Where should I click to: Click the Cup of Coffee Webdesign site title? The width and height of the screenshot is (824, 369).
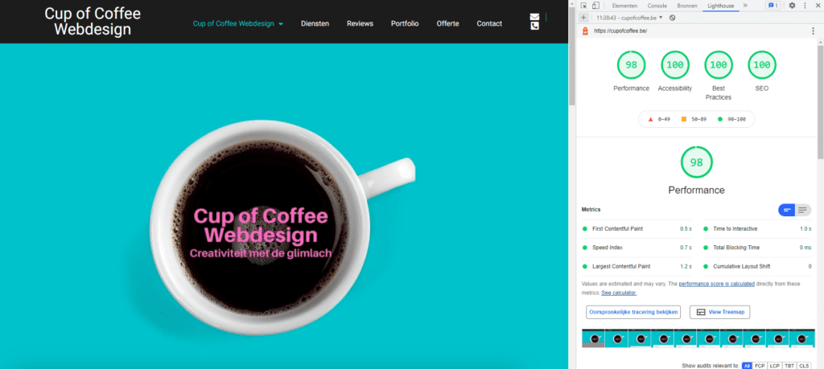tap(93, 22)
